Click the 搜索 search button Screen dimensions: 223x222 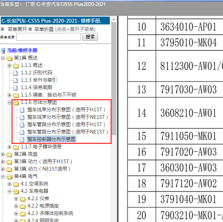click(90, 37)
